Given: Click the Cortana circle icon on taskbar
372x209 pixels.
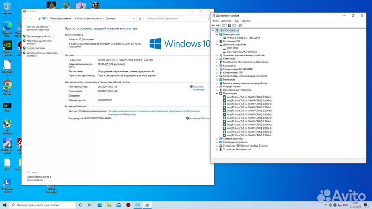Looking at the screenshot, I should click(x=81, y=205).
